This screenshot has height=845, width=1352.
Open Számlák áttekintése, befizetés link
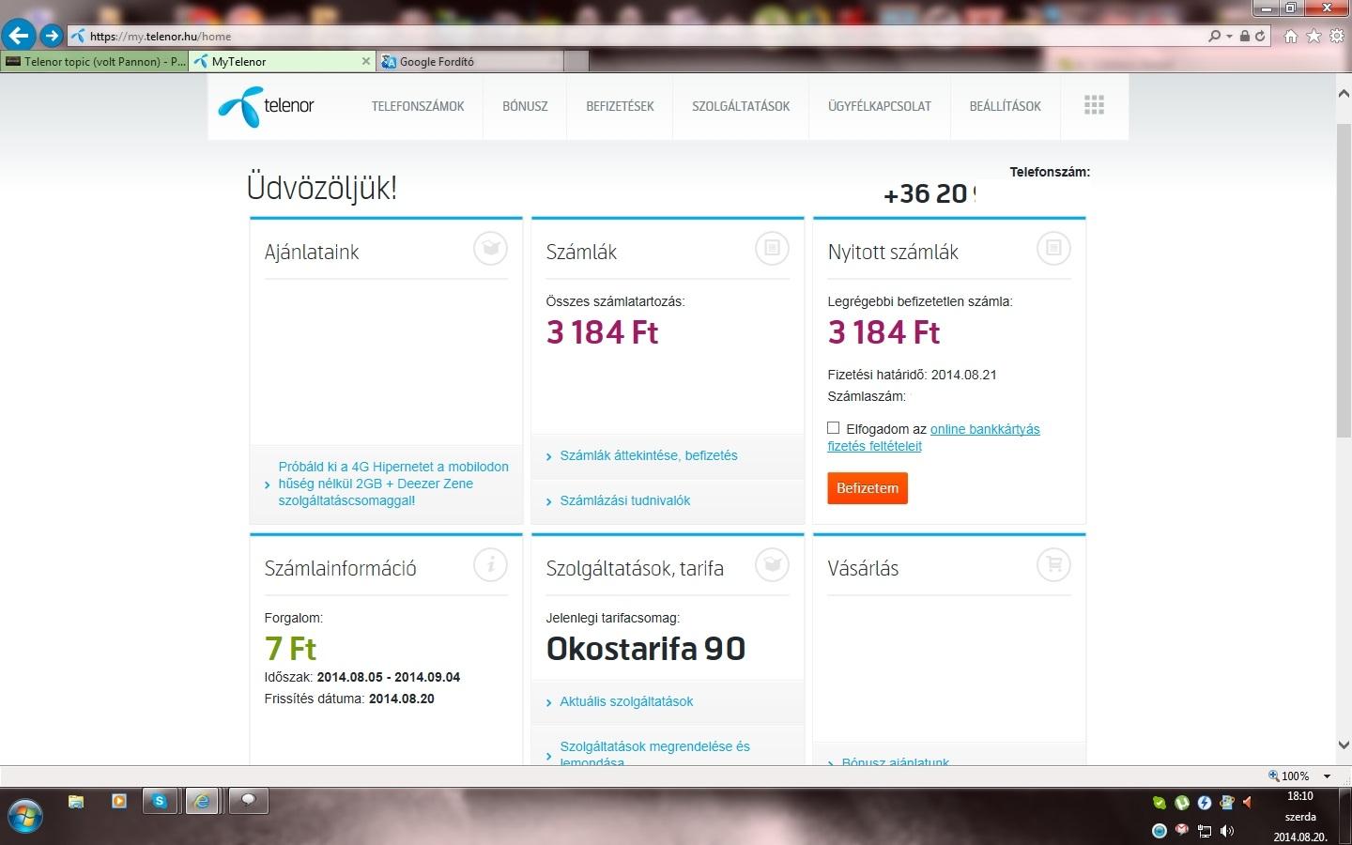pyautogui.click(x=649, y=455)
